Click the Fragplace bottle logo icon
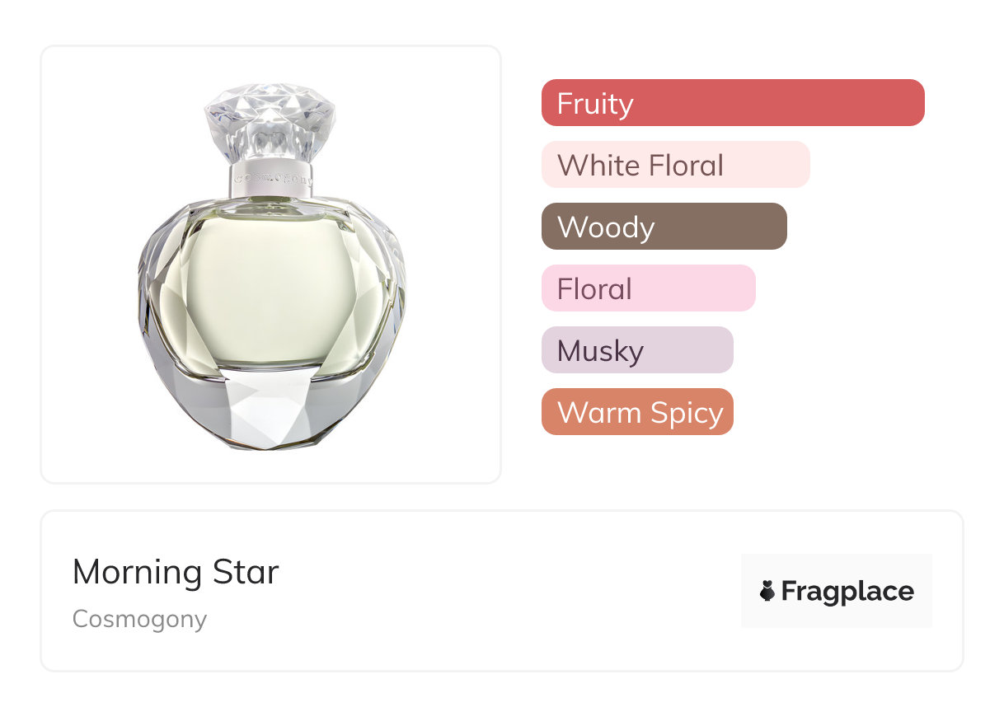This screenshot has width=1004, height=712. tap(767, 591)
